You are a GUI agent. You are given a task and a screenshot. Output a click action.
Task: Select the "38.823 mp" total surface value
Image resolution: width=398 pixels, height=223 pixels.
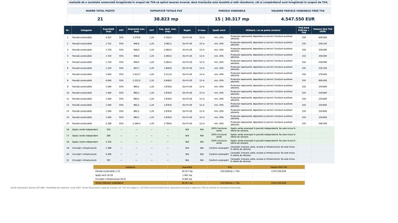pyautogui.click(x=166, y=19)
